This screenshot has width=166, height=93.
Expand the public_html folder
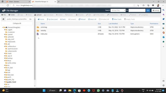5,82
